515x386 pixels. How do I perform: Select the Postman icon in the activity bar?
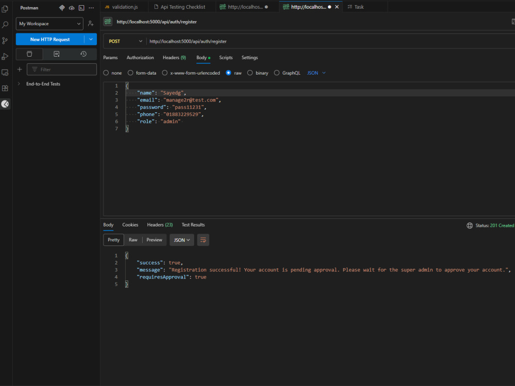coord(5,104)
